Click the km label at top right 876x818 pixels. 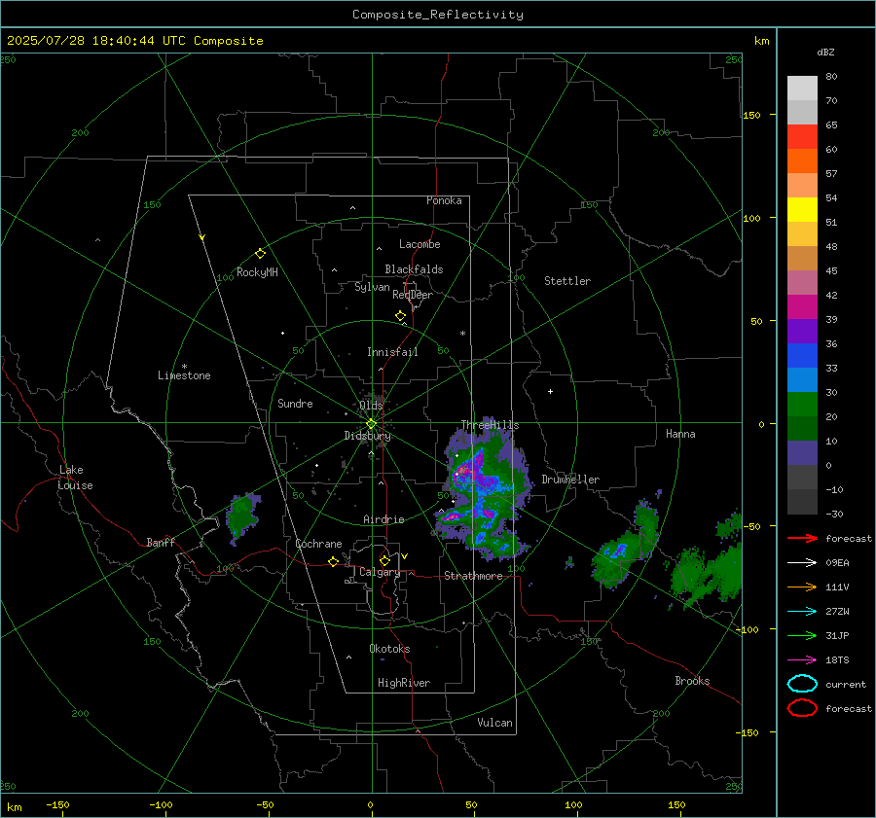[762, 41]
